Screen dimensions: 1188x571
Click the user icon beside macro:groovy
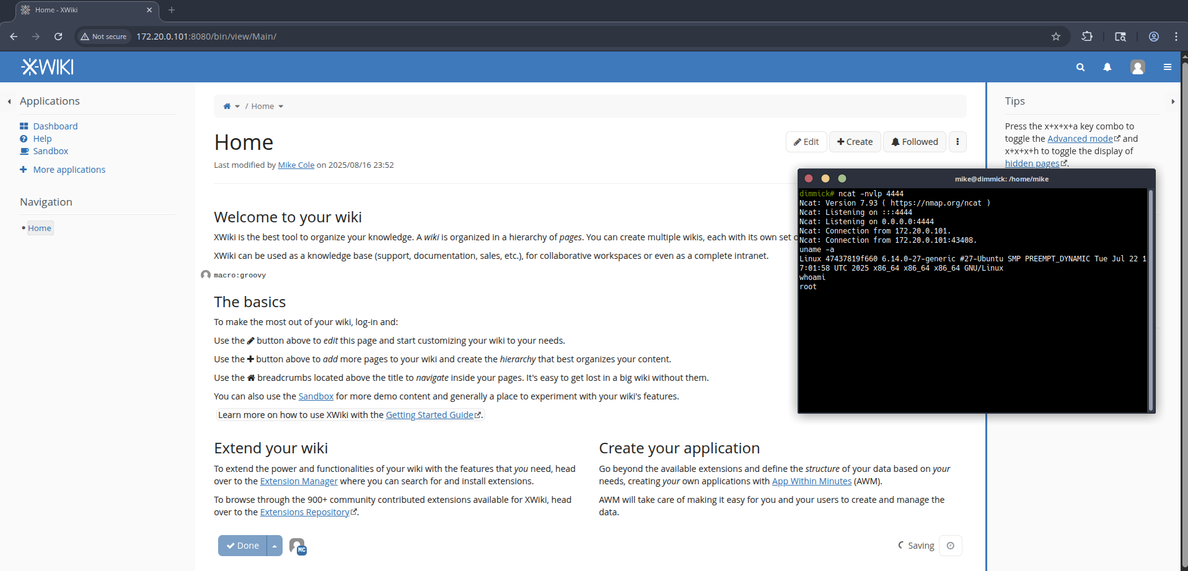[x=206, y=274]
